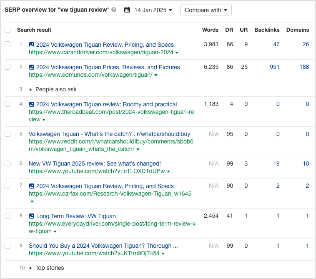Viewport: 316px width, 279px height.
Task: Click the UR column header
Action: click(243, 30)
